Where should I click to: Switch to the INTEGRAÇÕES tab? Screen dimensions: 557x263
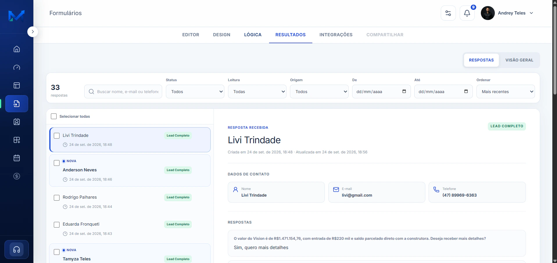(336, 35)
